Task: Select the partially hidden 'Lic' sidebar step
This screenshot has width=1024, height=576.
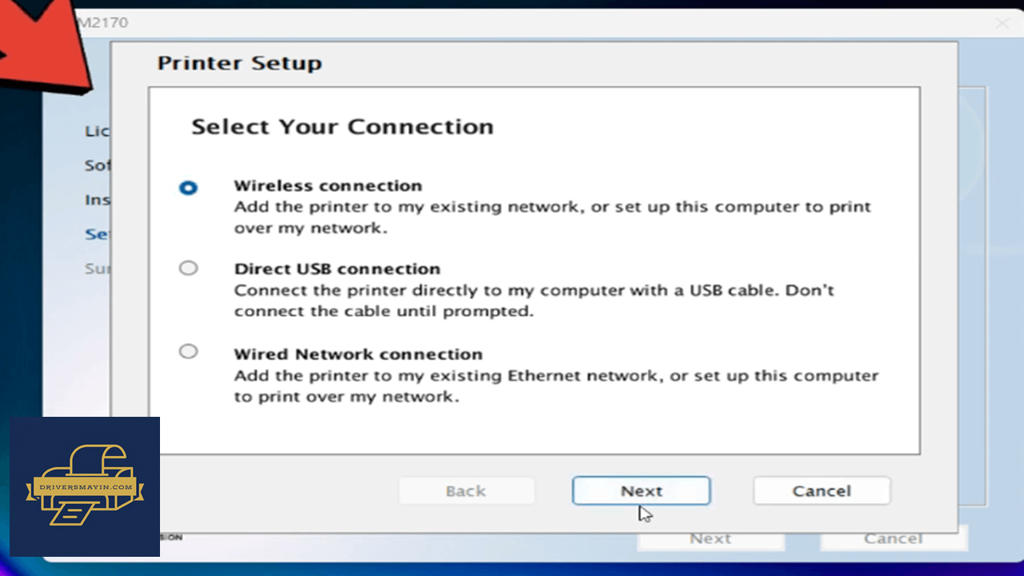Action: pyautogui.click(x=98, y=131)
